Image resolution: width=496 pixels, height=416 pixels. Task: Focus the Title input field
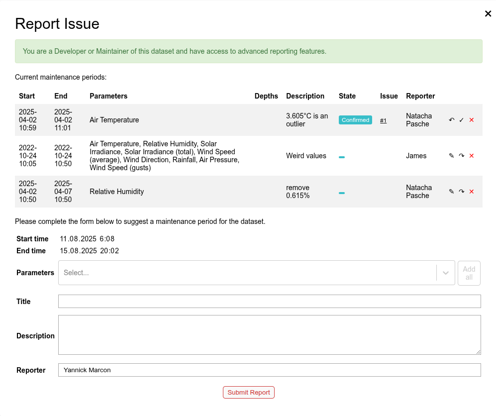coord(270,301)
